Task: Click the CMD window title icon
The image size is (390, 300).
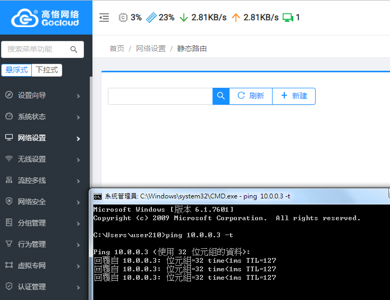Action: click(98, 197)
